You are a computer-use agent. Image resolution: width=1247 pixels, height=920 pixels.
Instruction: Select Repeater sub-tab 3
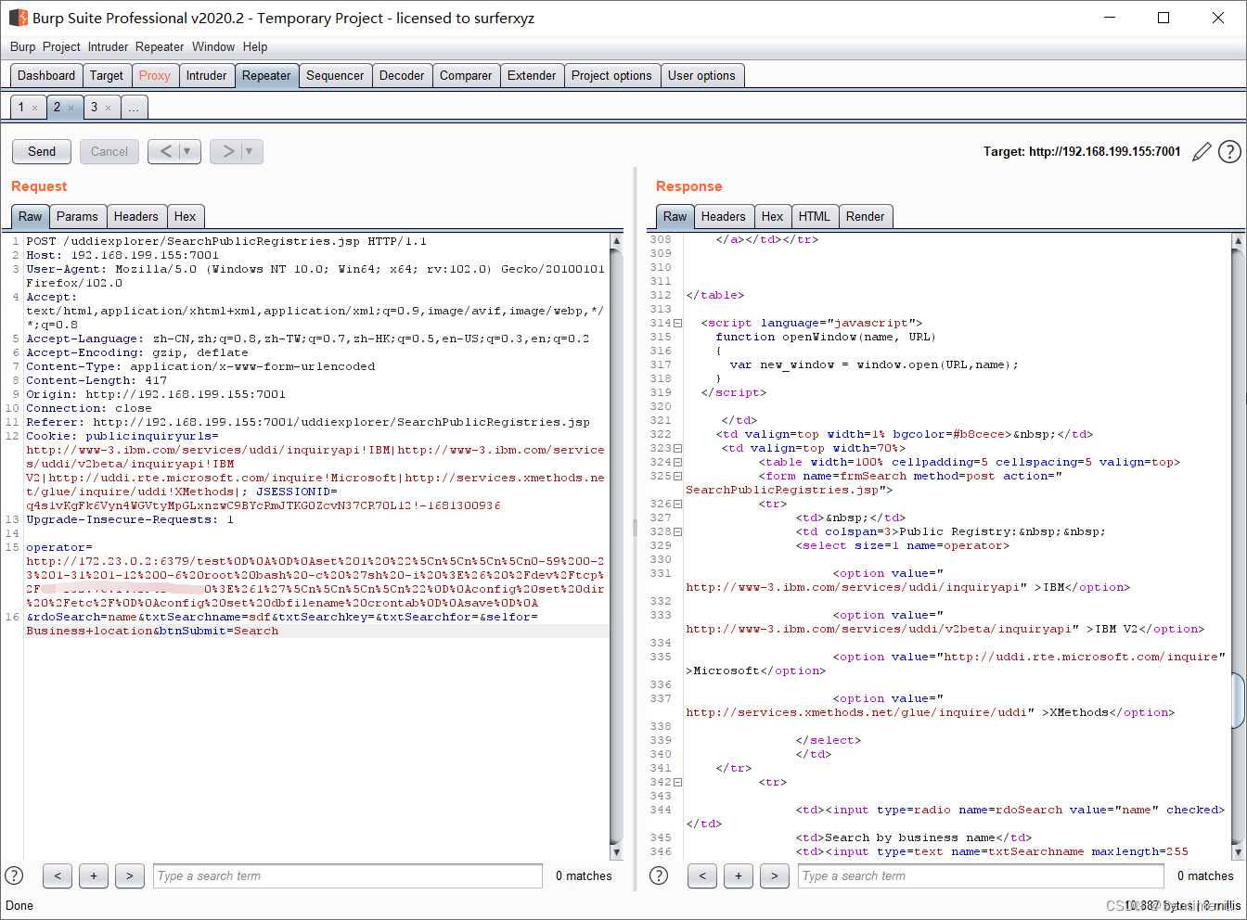pyautogui.click(x=94, y=108)
